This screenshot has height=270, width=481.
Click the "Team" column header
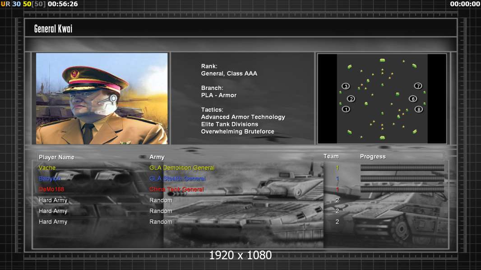tap(331, 156)
